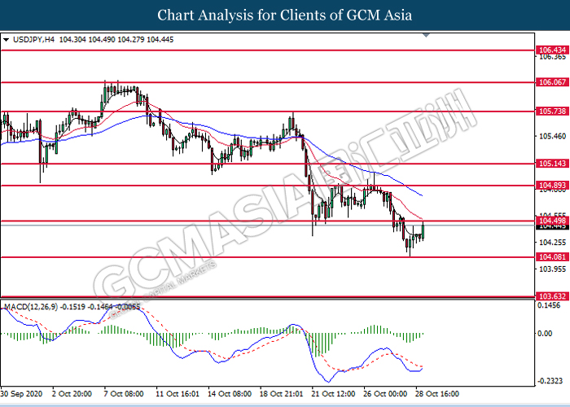Click the 104.255 axis price value
The image size is (570, 407).
coord(552,243)
